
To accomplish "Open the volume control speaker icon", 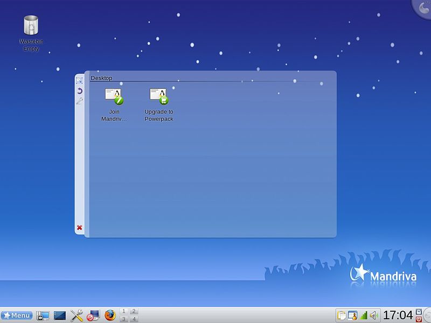I will (374, 315).
